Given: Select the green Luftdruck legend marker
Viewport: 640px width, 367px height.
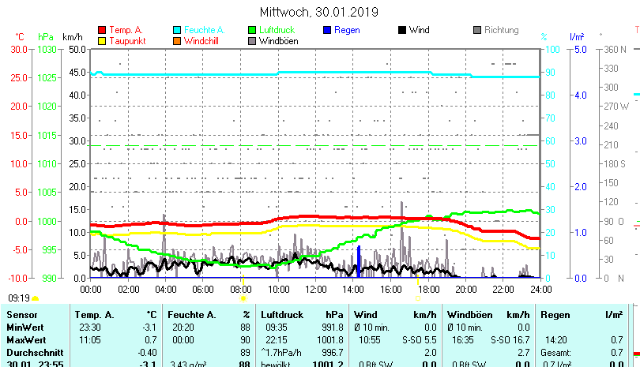Looking at the screenshot, I should pyautogui.click(x=252, y=31).
